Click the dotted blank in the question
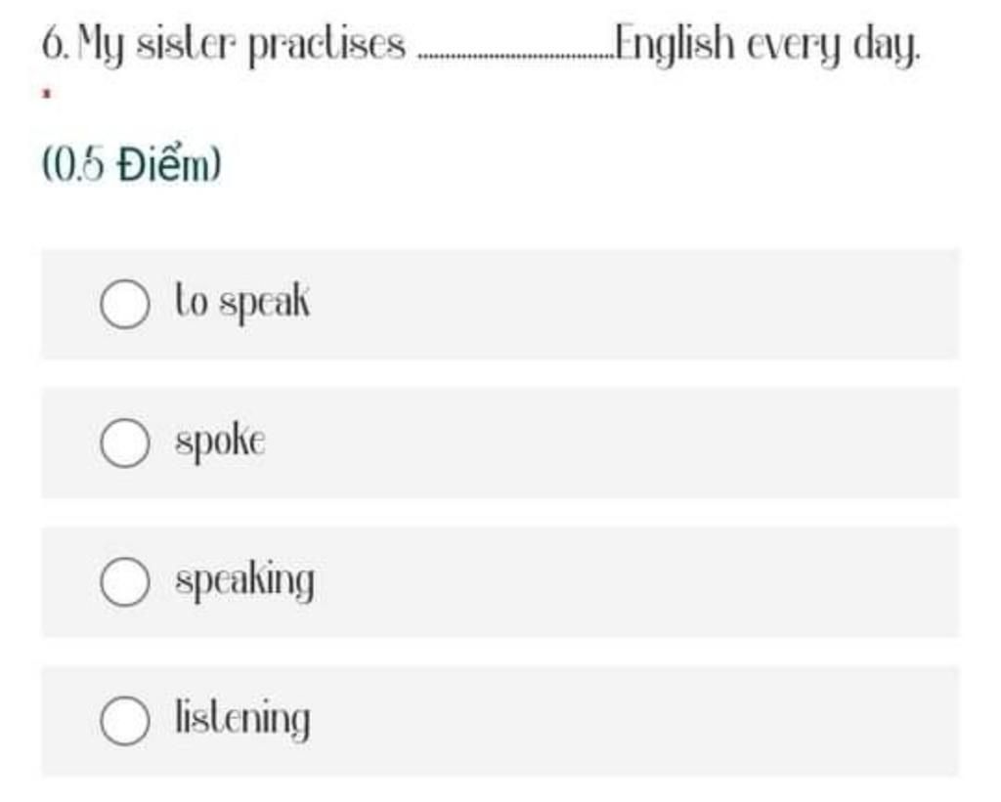 (x=514, y=56)
